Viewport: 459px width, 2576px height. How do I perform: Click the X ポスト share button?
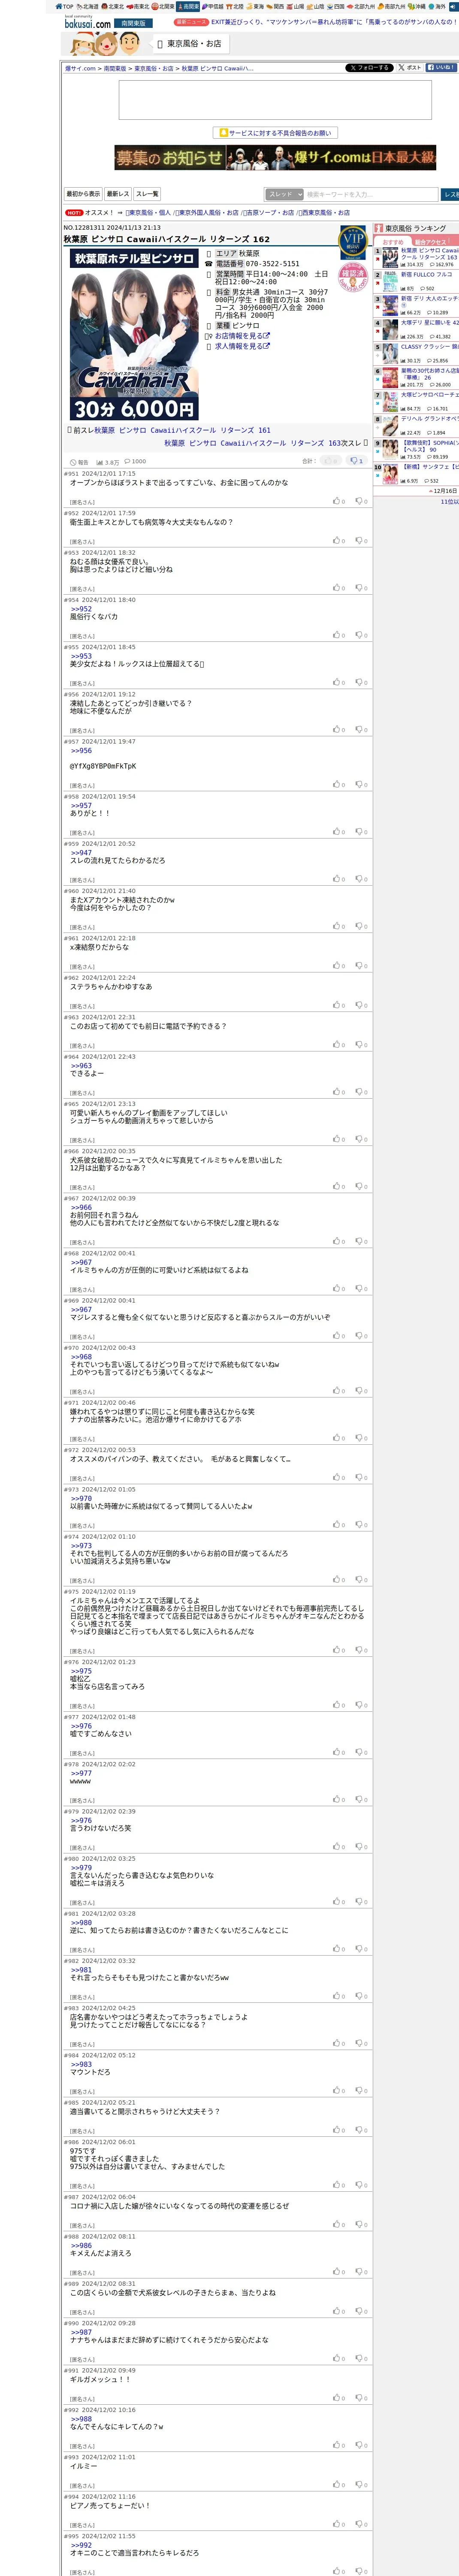[410, 68]
